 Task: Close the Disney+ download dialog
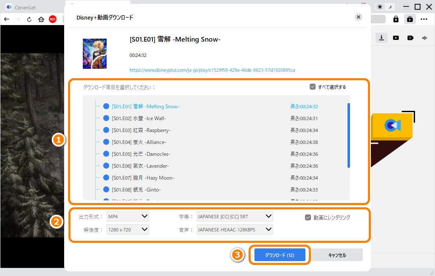pos(359,17)
